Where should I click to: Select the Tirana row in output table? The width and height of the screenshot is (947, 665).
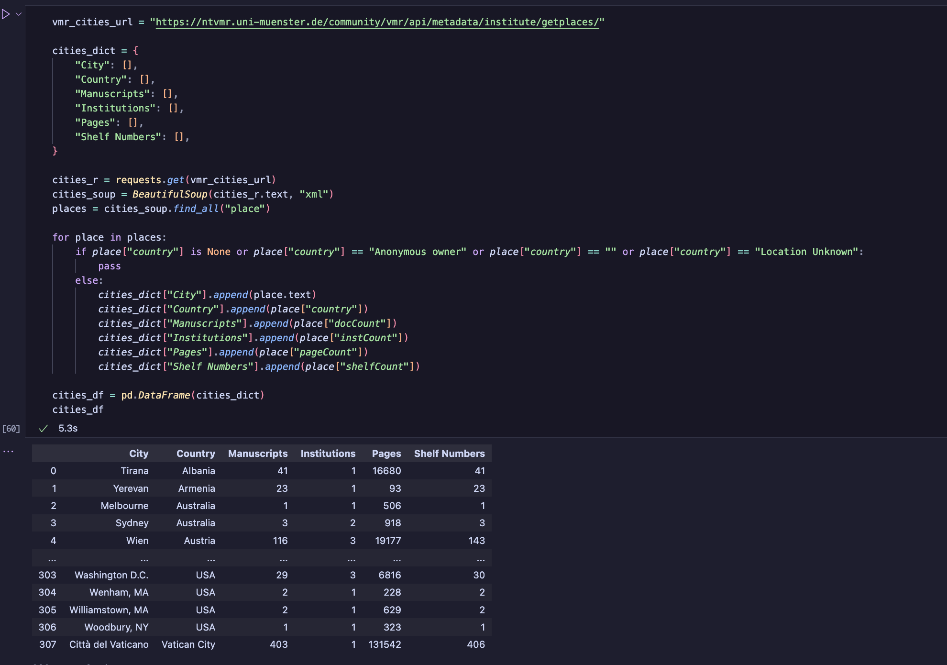[134, 471]
